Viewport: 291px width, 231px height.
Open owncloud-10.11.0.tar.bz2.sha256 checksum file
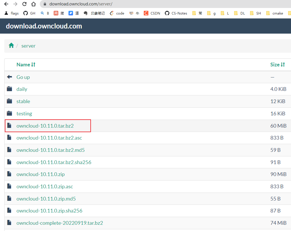tap(54, 162)
